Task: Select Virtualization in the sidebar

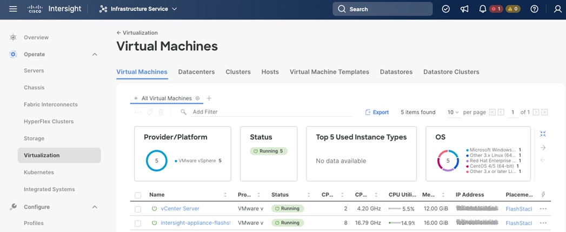Action: [x=59, y=155]
